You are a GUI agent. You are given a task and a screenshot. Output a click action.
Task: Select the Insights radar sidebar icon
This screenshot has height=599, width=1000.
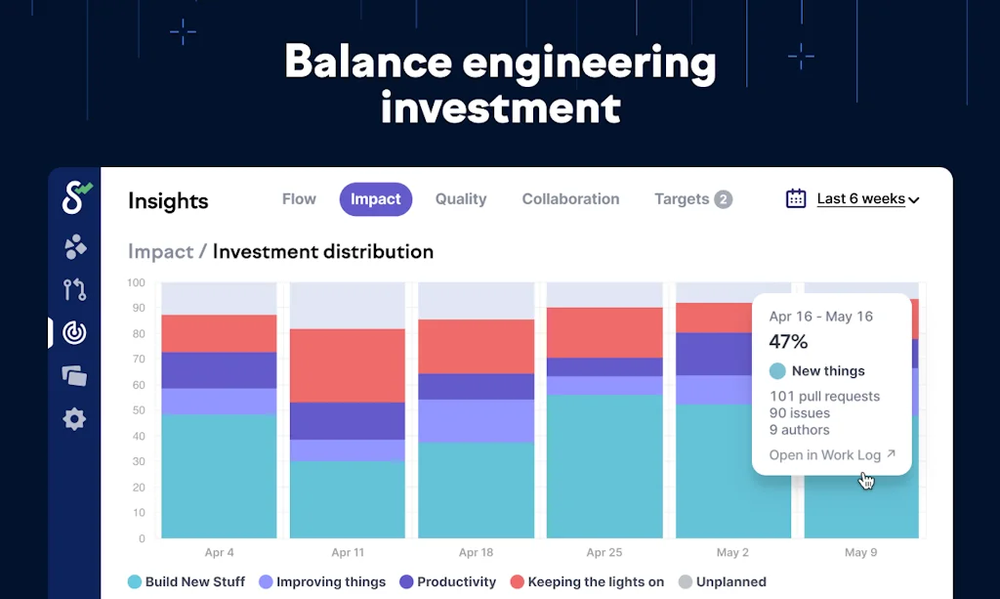(75, 332)
